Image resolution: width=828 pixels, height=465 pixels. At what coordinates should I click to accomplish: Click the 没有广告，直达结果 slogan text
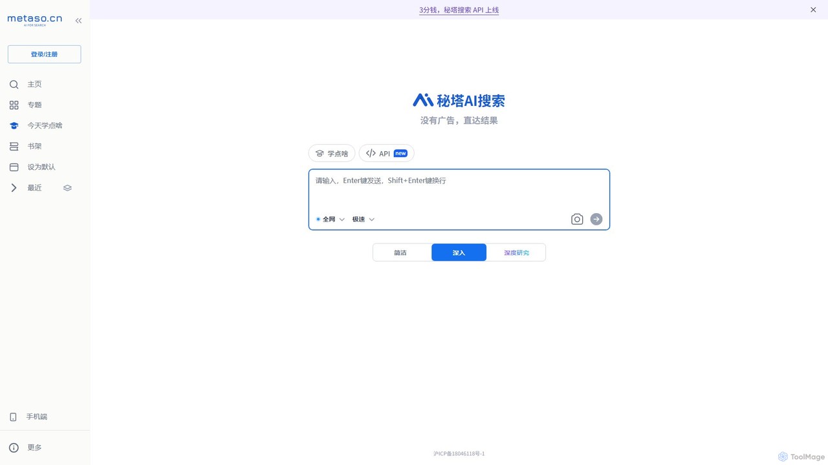(x=459, y=121)
